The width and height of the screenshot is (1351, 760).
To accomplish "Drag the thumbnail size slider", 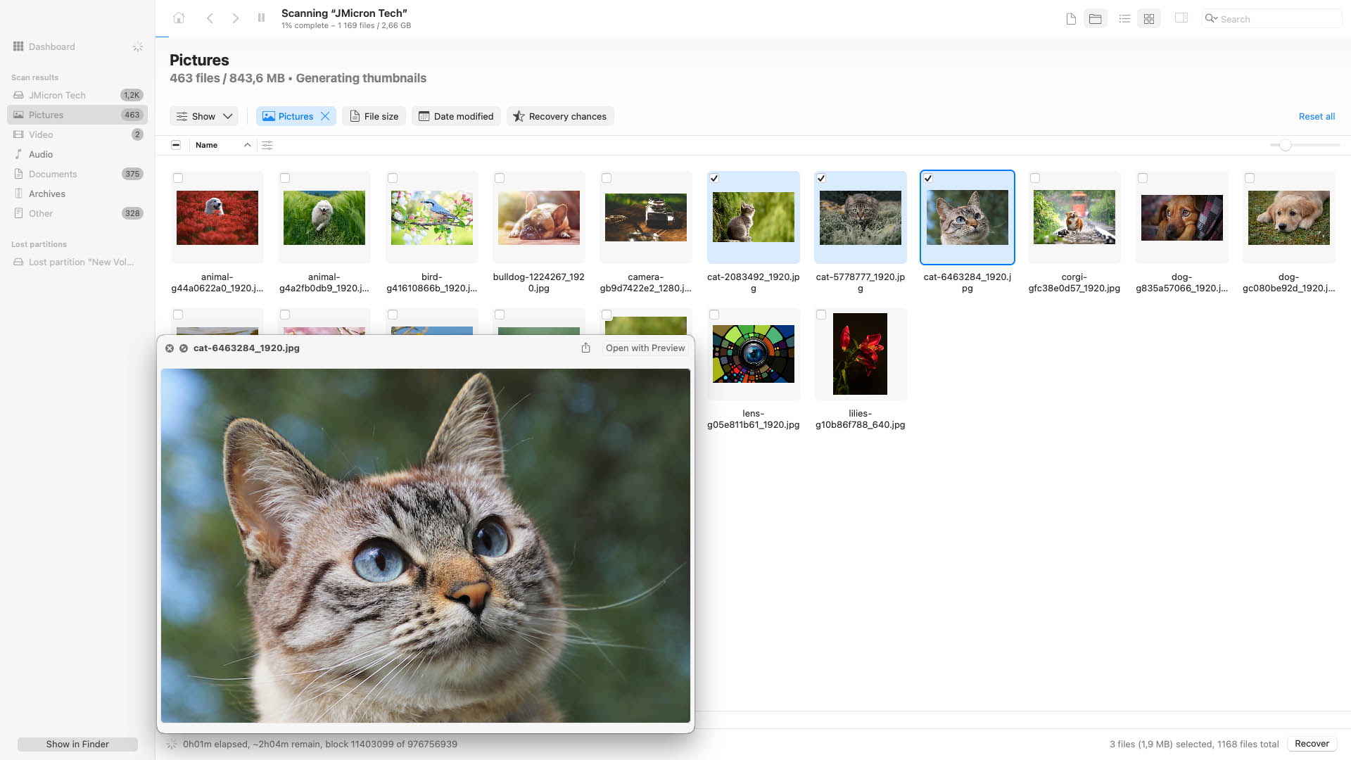I will click(1285, 145).
